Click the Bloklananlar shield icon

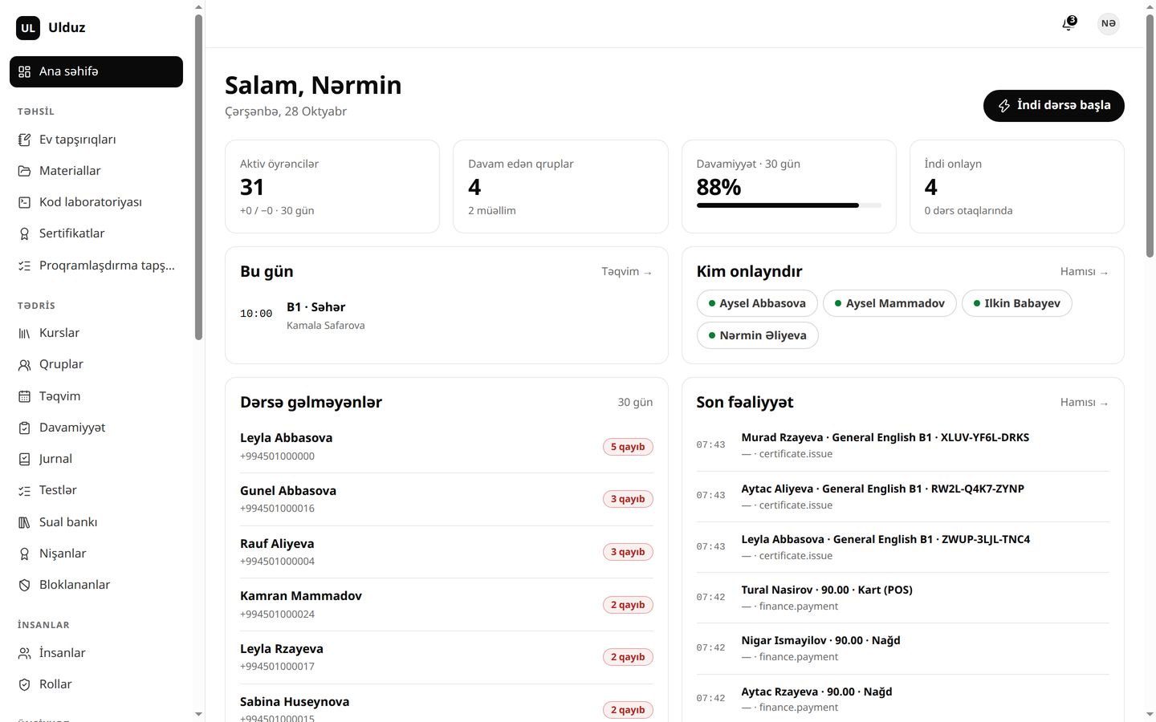click(24, 585)
